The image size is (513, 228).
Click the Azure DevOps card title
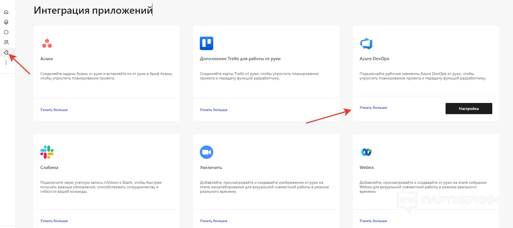coord(374,59)
